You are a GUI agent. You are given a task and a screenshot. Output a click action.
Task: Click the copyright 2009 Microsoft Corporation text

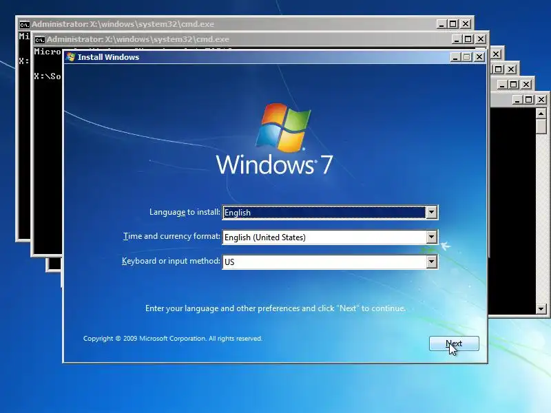pyautogui.click(x=173, y=339)
